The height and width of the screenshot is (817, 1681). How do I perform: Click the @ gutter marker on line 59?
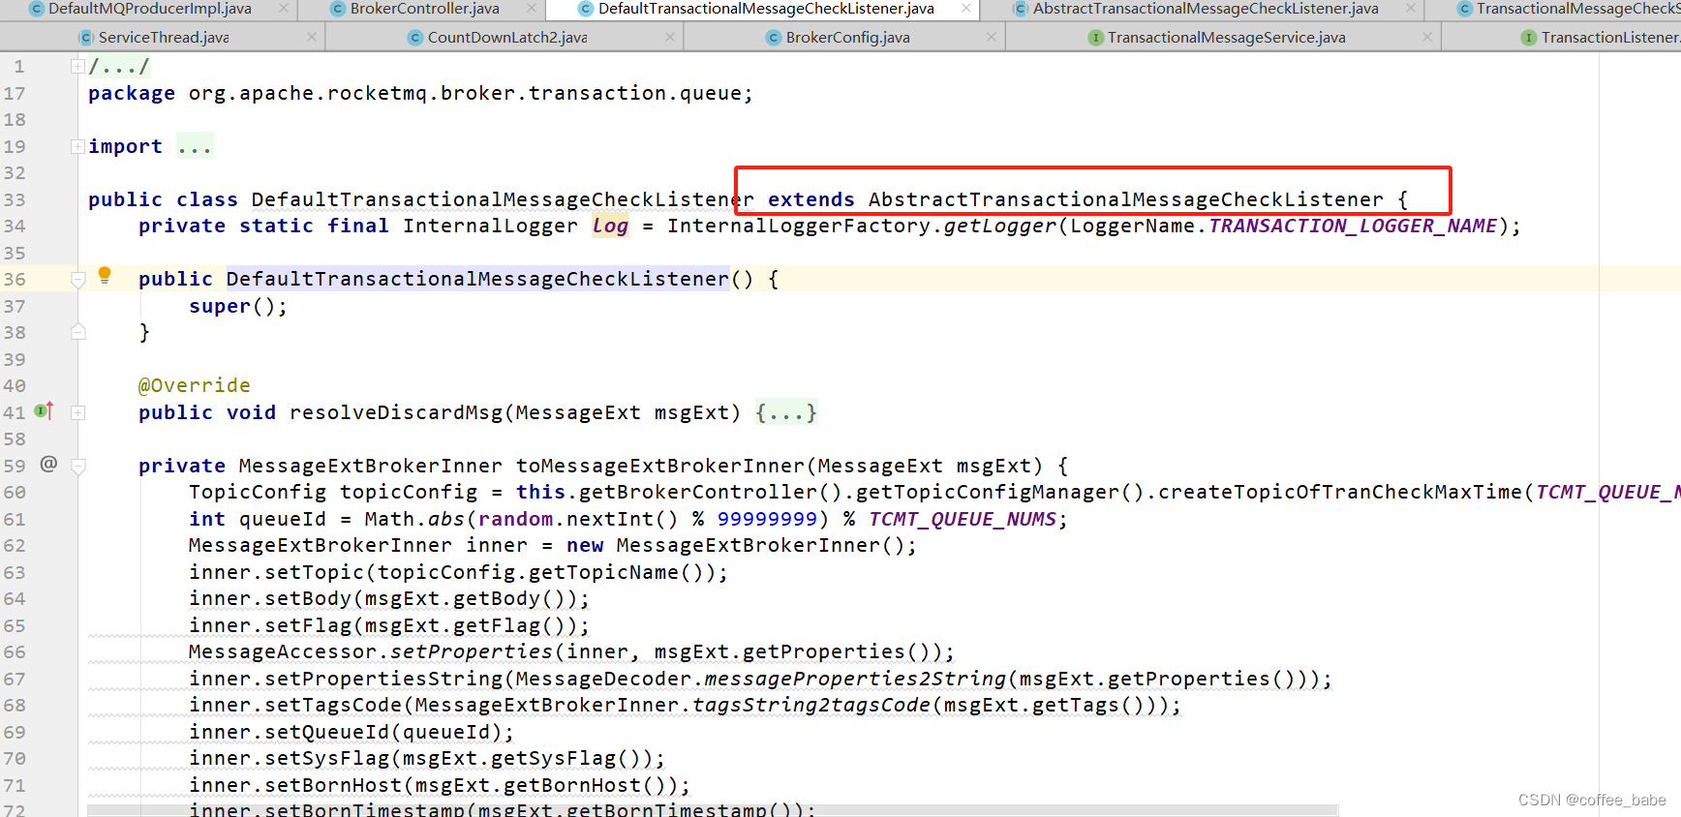pyautogui.click(x=48, y=464)
